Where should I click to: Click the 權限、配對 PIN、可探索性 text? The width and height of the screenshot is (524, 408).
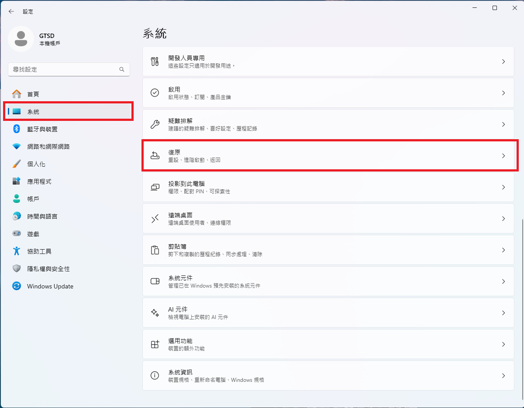(199, 192)
